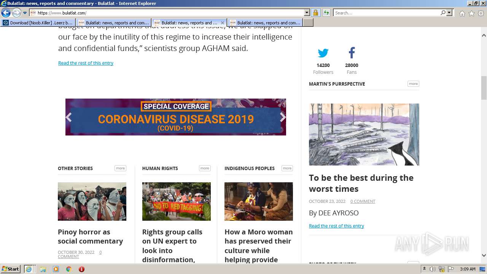
Task: Click the page scrollbar up arrow
Action: pyautogui.click(x=484, y=35)
